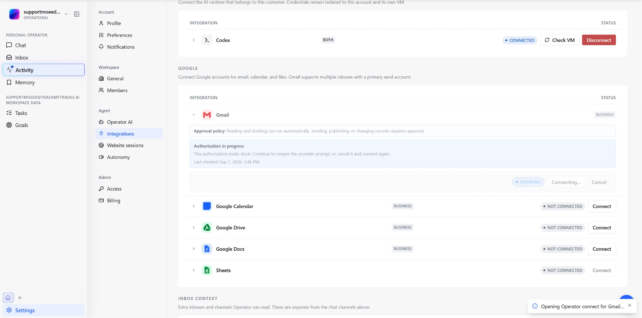Click the OperatorAI workspace logo
The image size is (642, 318).
tap(14, 14)
